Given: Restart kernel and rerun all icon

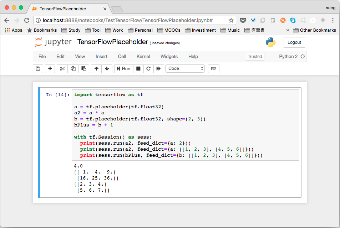Looking at the screenshot, I should click(x=159, y=69).
